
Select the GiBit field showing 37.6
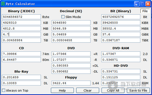point(121,34)
